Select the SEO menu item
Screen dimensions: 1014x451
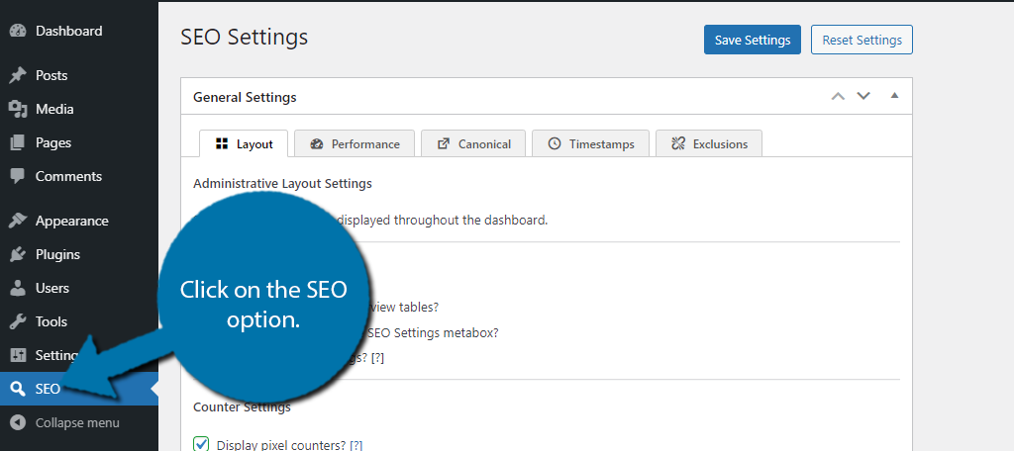(x=79, y=389)
